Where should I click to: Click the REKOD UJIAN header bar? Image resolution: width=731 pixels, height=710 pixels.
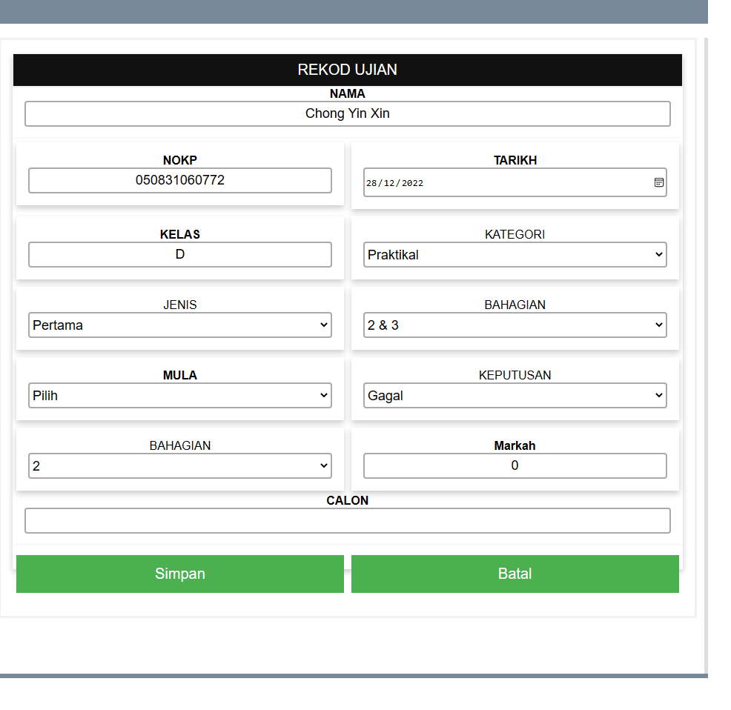coord(347,70)
